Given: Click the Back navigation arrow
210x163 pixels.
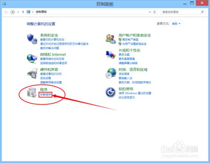Looking at the screenshot, I should click(x=6, y=12).
